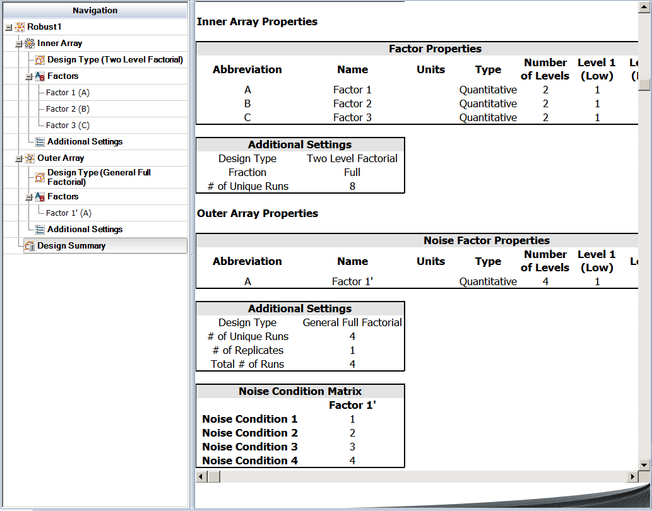
Task: Select the Inner Array tree item
Action: click(x=60, y=43)
